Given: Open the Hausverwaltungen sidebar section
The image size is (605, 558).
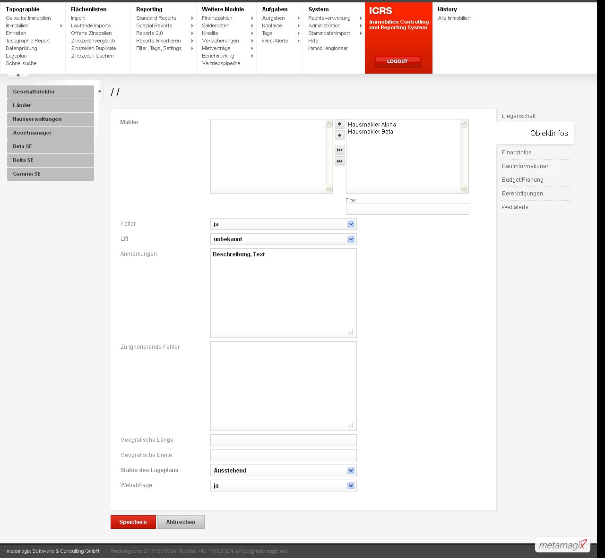Looking at the screenshot, I should (x=51, y=119).
